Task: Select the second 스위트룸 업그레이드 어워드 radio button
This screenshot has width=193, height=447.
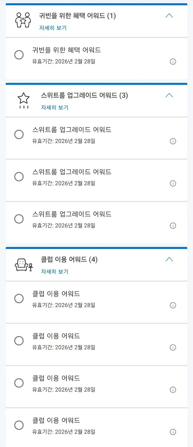Action: click(x=19, y=177)
